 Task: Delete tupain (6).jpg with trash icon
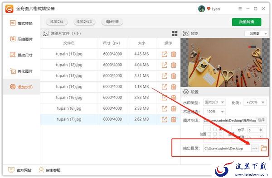pos(174,109)
